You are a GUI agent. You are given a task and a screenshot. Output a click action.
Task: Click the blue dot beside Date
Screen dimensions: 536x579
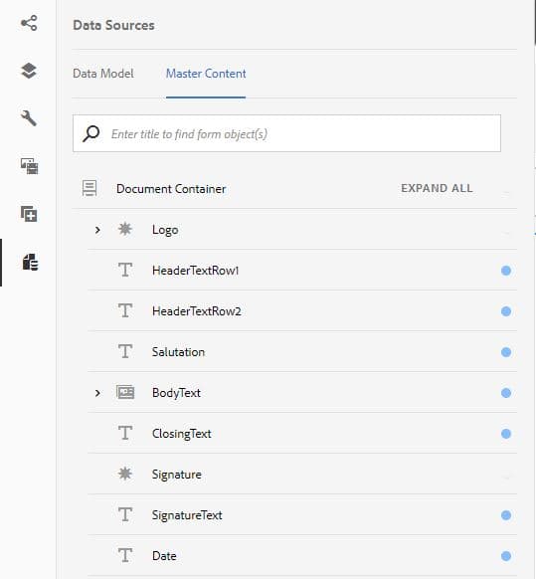[506, 556]
